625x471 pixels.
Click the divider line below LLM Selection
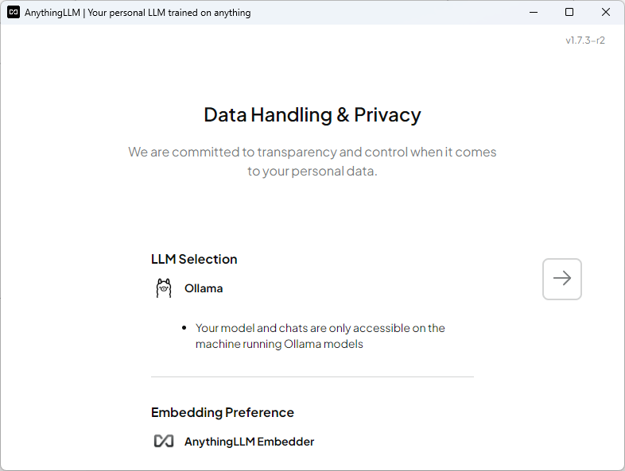pyautogui.click(x=312, y=376)
